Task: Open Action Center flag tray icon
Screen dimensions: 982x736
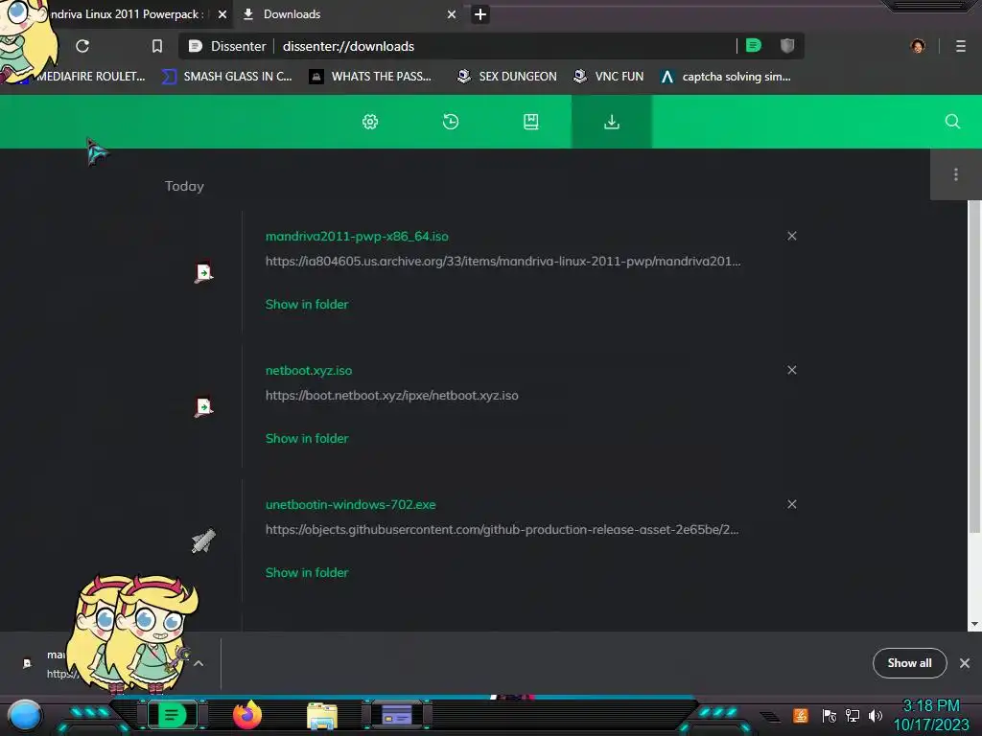Action: [829, 715]
